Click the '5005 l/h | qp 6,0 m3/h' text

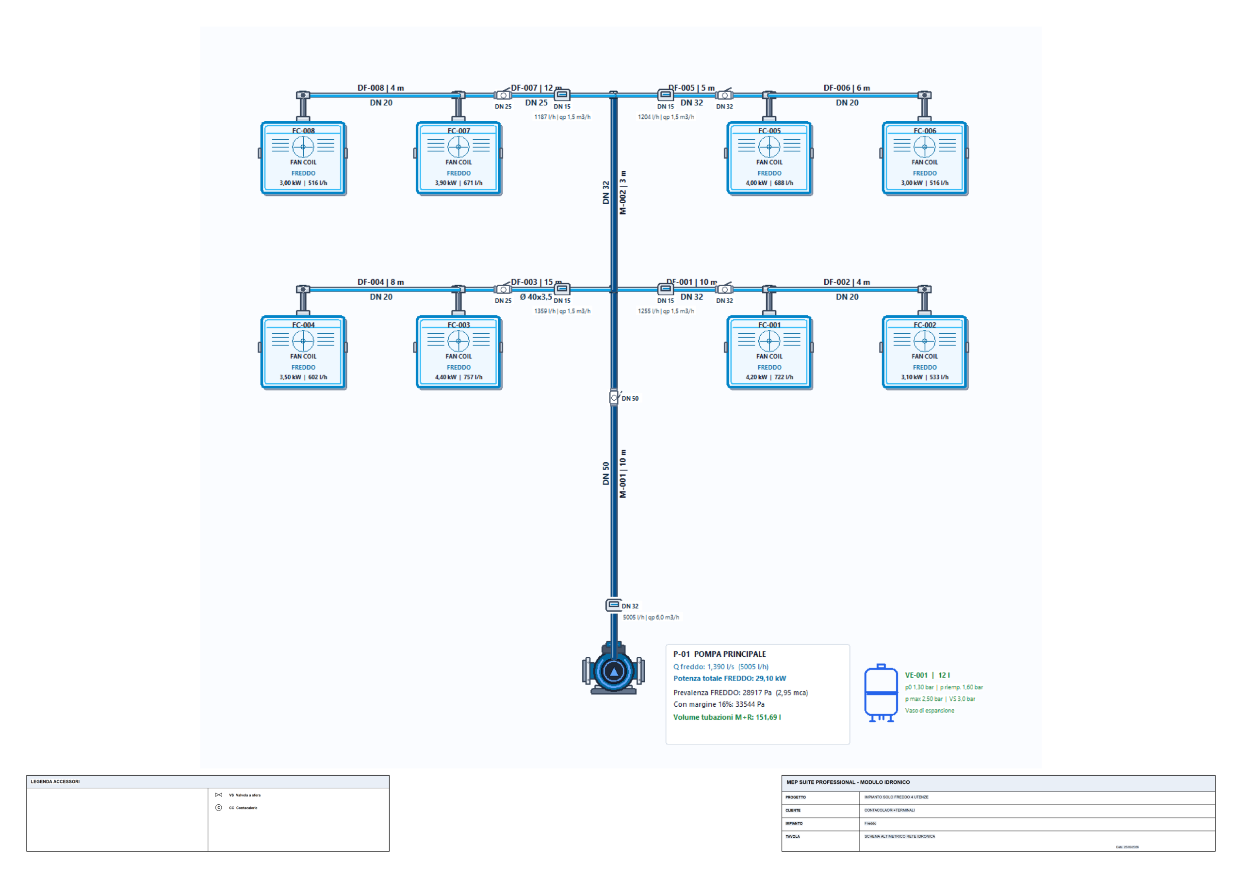click(651, 617)
